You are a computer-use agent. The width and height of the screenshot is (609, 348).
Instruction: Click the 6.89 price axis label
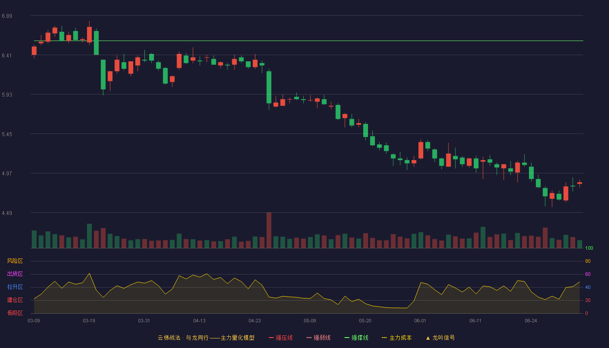tap(7, 16)
